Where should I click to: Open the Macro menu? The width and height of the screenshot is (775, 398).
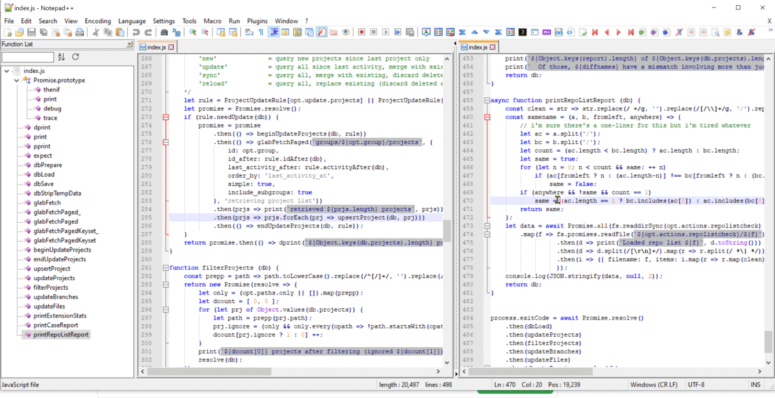click(x=212, y=21)
